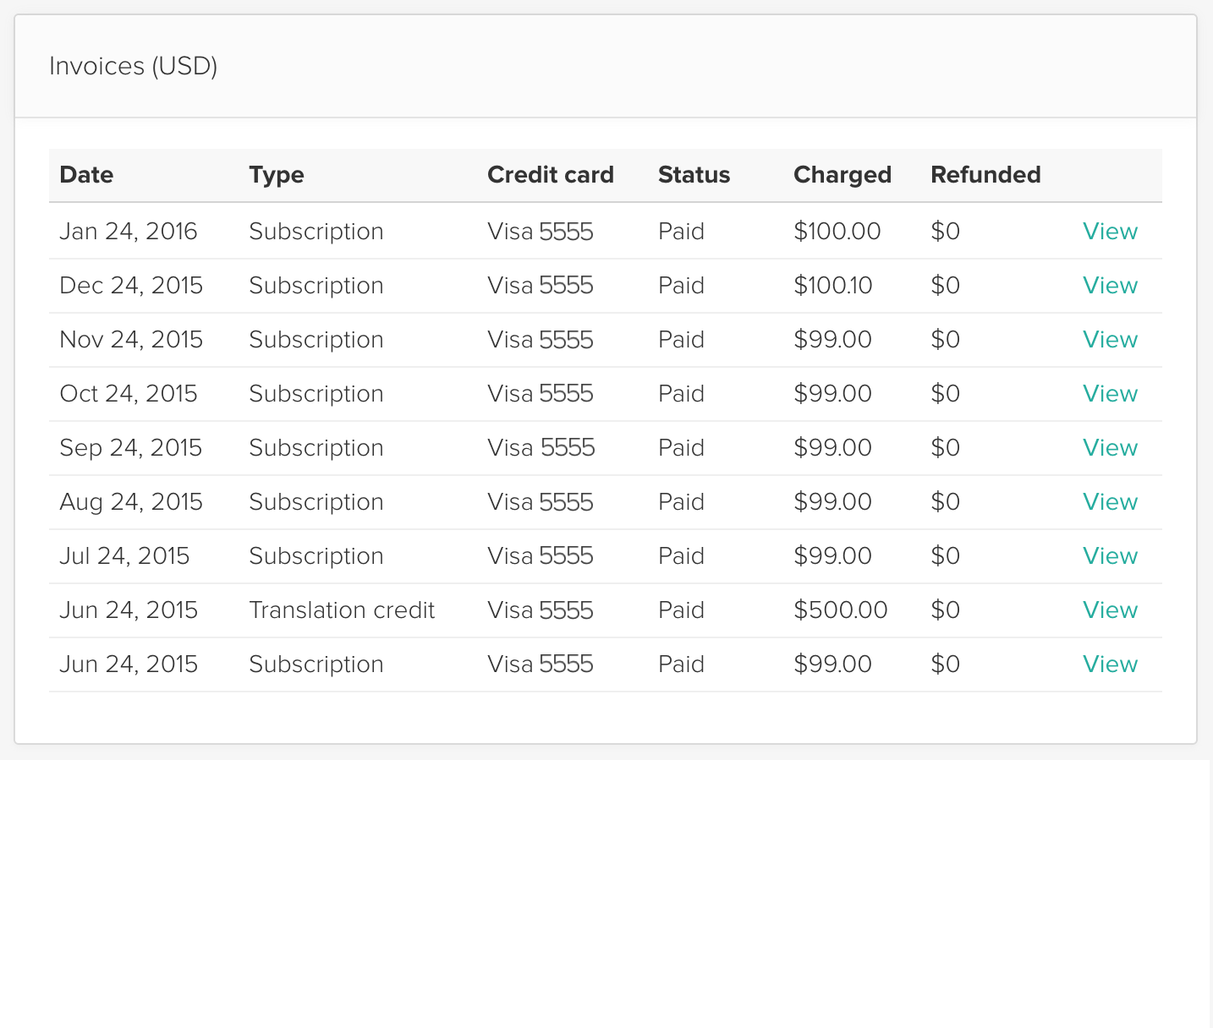Click Visa 5555 on the top row

tap(541, 231)
